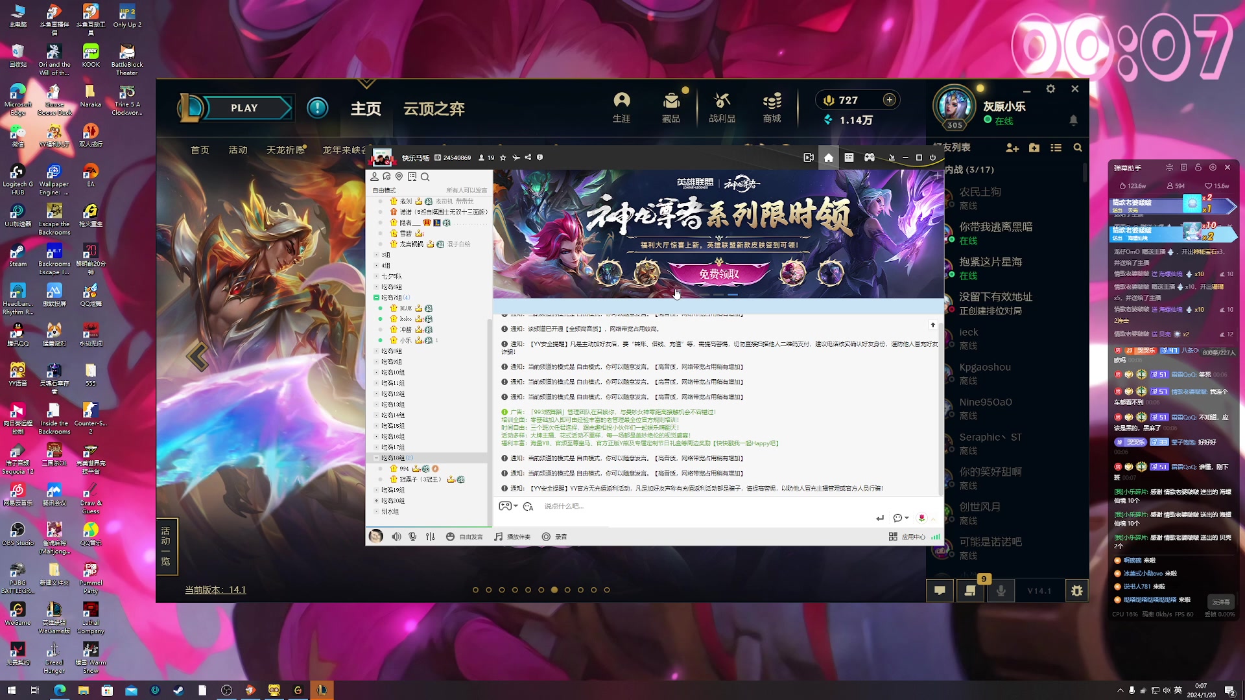Toggle the YY 录音 recording button
The height and width of the screenshot is (700, 1245).
(x=554, y=537)
